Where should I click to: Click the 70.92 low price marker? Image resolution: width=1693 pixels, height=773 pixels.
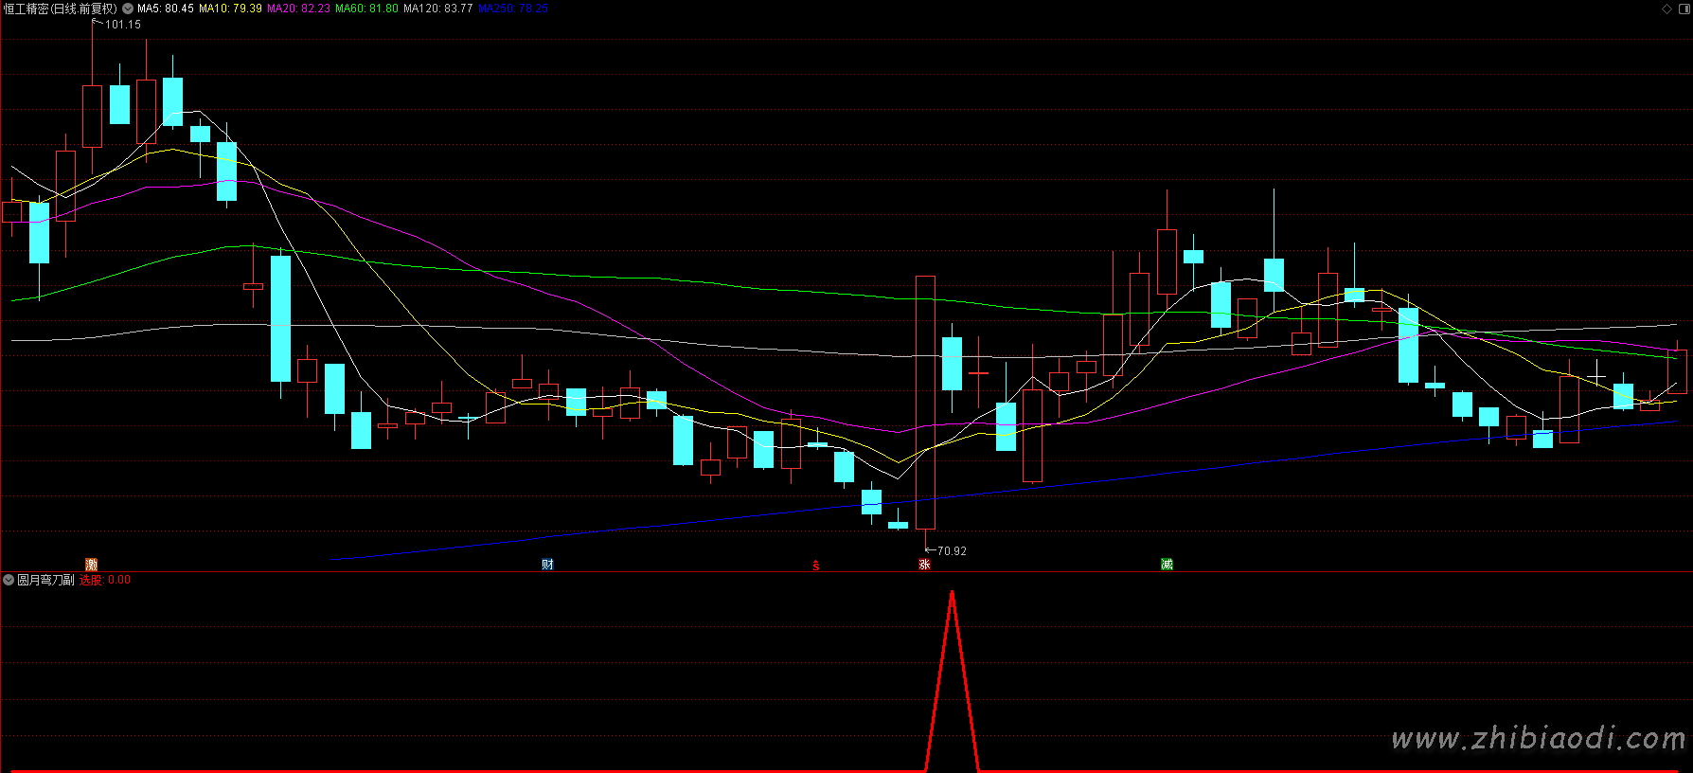(951, 551)
